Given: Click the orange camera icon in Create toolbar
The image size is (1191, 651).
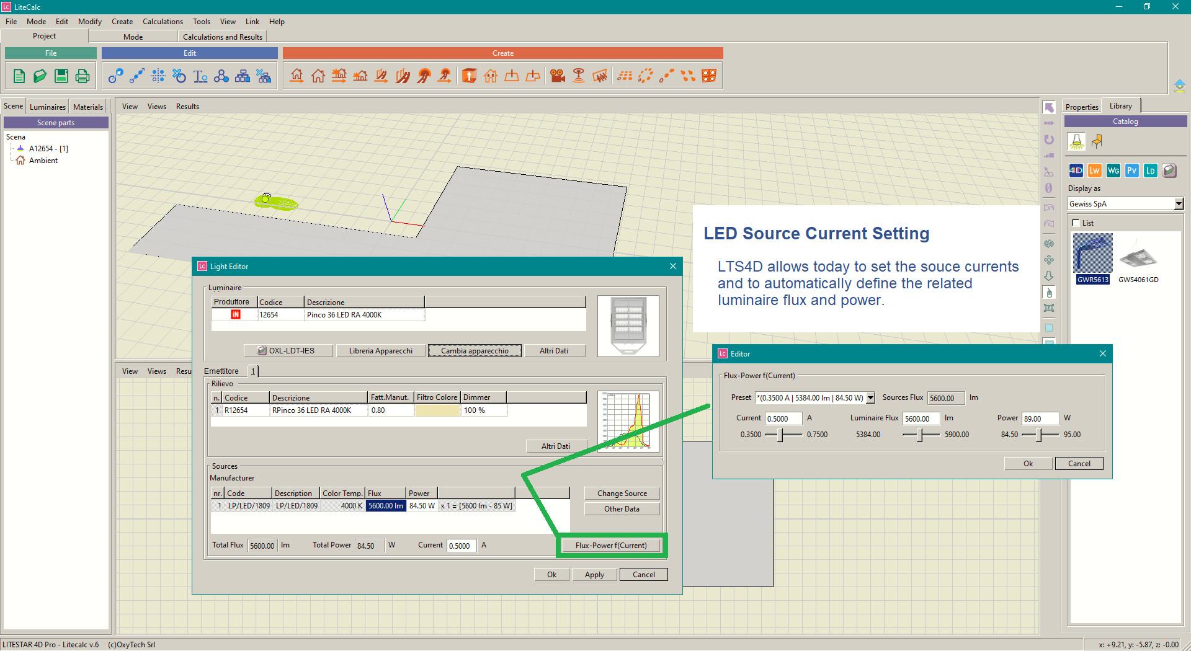Looking at the screenshot, I should pos(557,76).
